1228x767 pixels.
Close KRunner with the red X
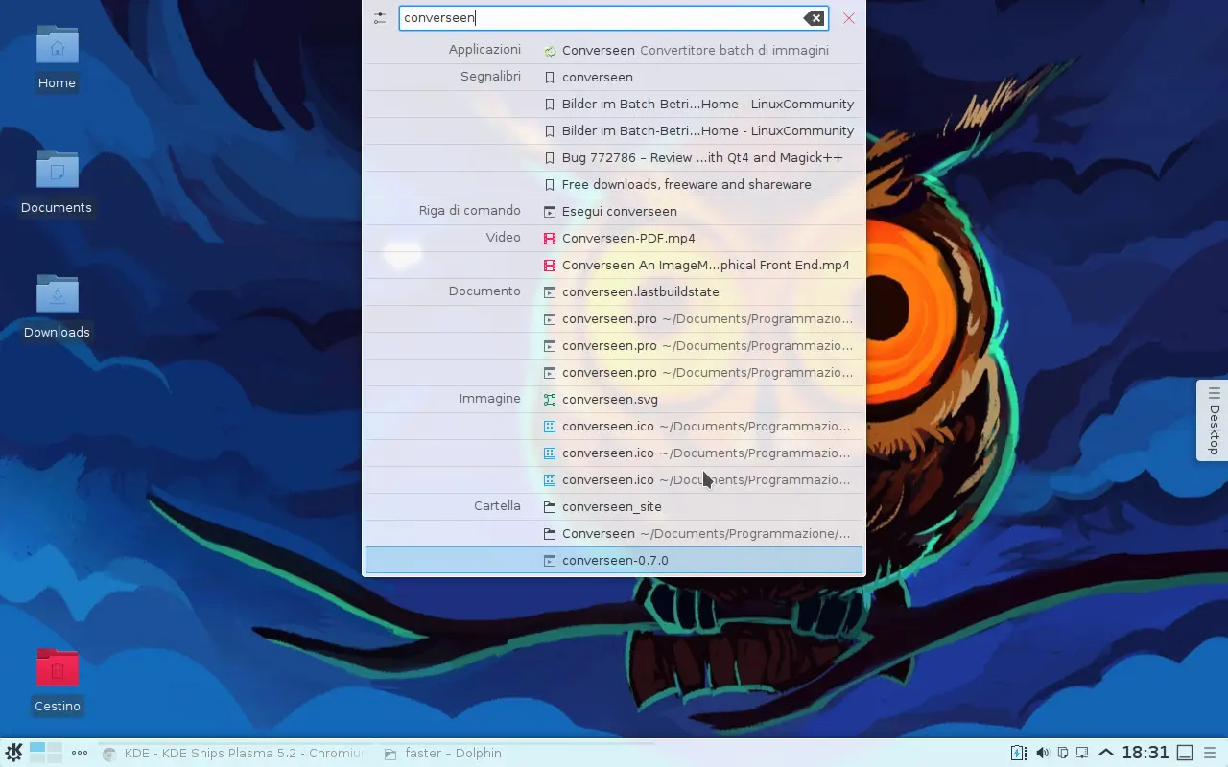[x=849, y=18]
